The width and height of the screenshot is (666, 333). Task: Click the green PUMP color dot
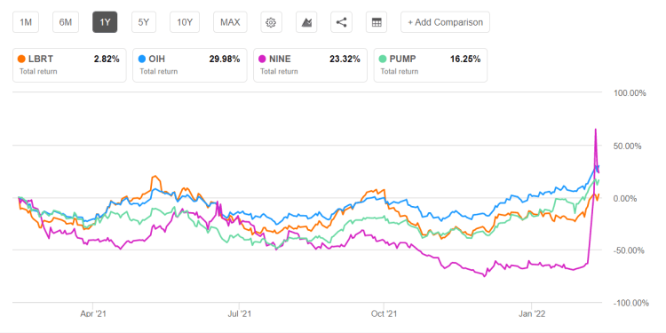[383, 59]
